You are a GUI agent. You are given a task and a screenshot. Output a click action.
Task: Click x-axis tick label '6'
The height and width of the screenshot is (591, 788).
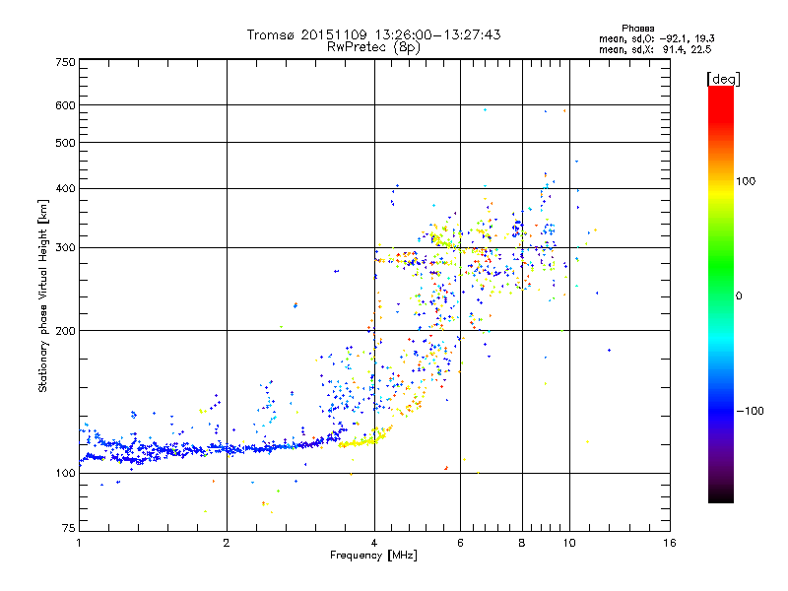click(x=460, y=543)
